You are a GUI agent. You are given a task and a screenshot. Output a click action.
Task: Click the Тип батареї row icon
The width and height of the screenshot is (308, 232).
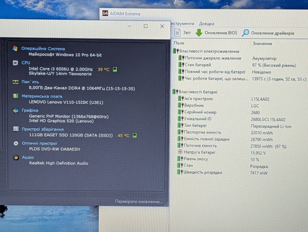tap(180, 125)
